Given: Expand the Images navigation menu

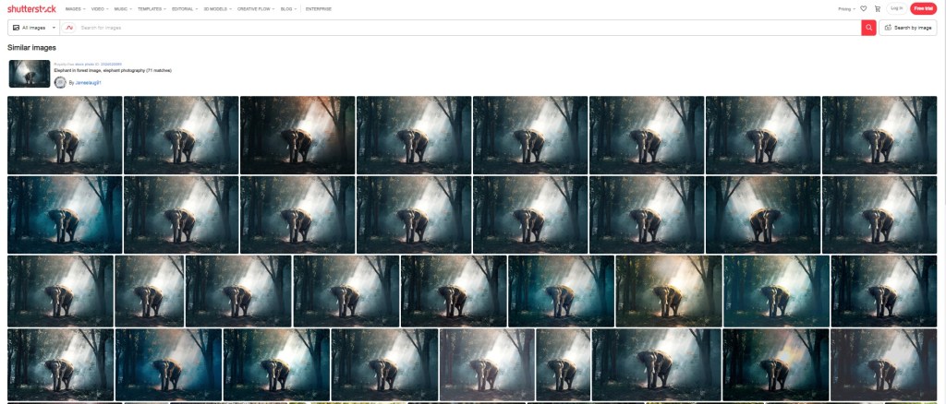Looking at the screenshot, I should click(76, 8).
